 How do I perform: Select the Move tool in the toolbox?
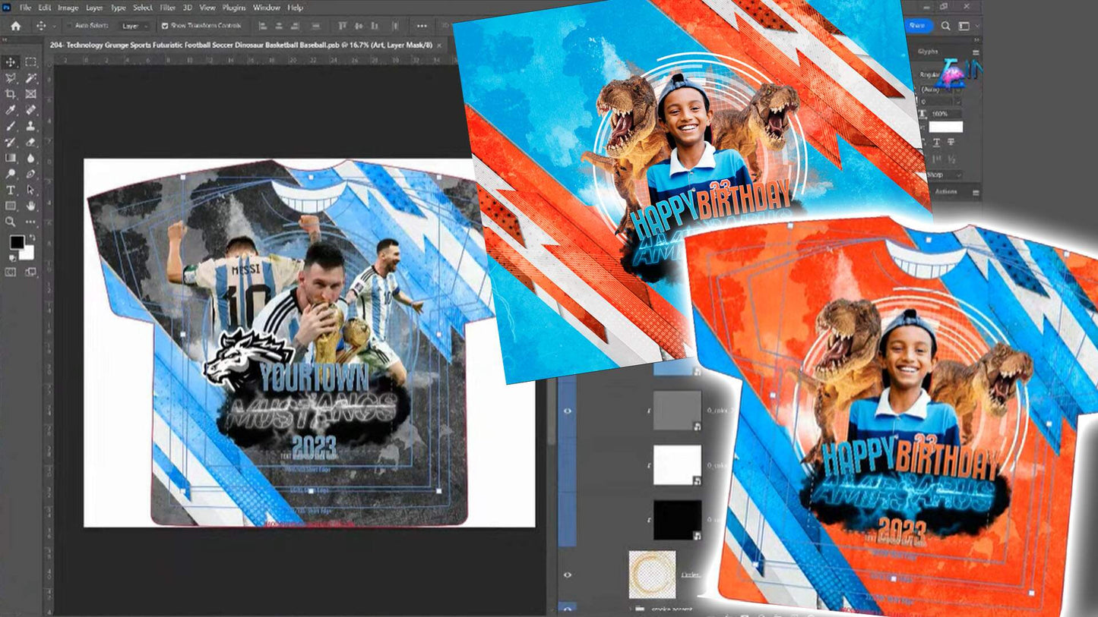click(x=11, y=62)
